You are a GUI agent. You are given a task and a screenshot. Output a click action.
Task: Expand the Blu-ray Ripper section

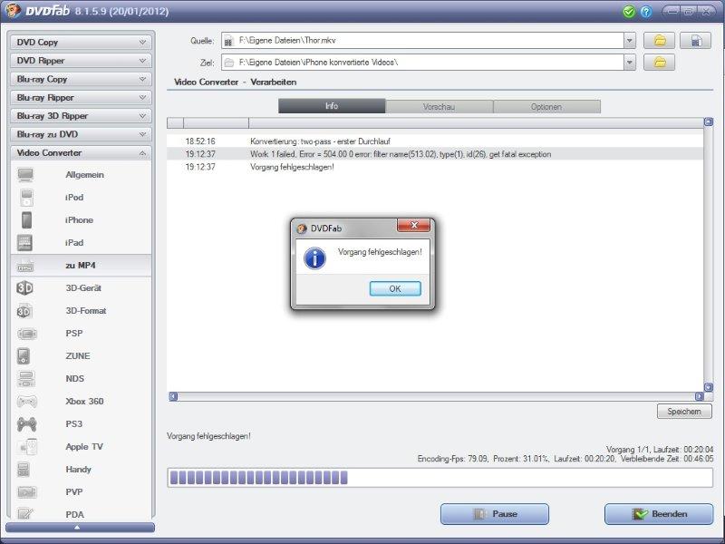[x=81, y=98]
